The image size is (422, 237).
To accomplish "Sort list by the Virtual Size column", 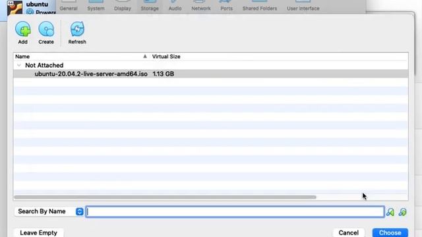I will [166, 57].
